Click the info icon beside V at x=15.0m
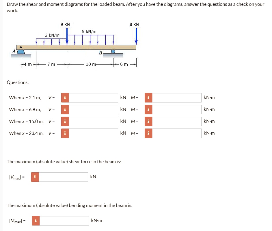Image resolution: width=272 pixels, height=231 pixels. pyautogui.click(x=65, y=121)
